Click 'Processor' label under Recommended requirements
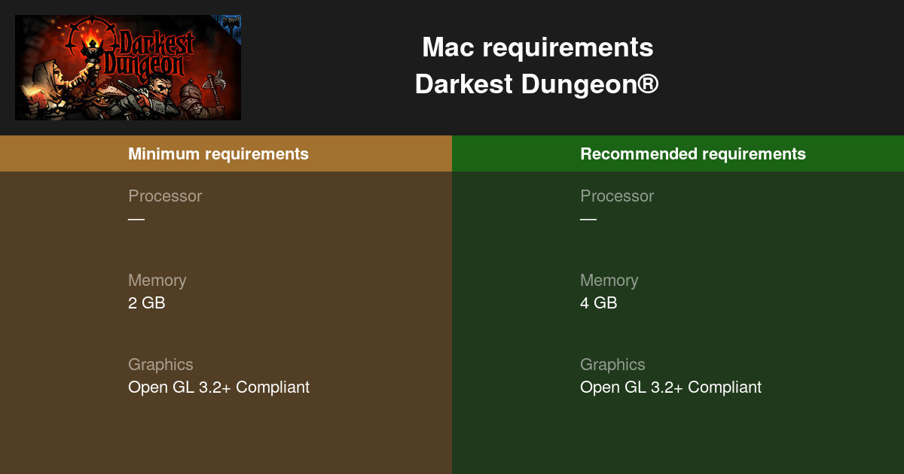 [617, 196]
